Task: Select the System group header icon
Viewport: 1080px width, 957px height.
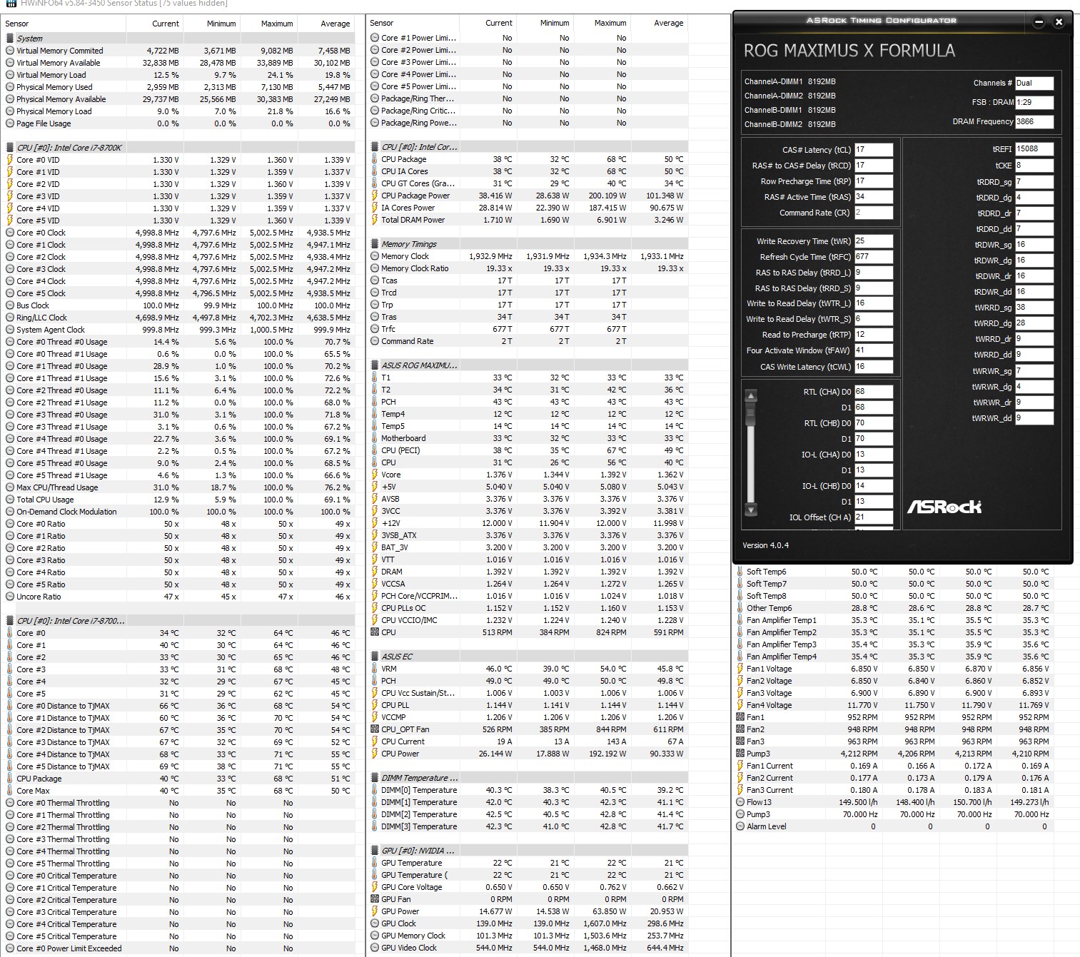Action: [10, 39]
